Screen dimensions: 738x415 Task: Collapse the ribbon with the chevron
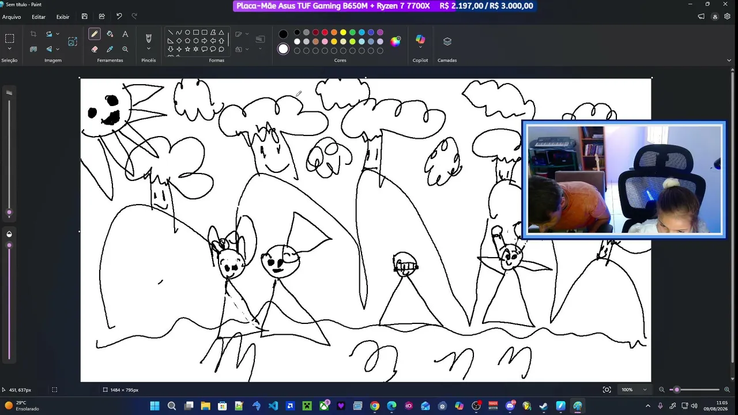pos(729,60)
